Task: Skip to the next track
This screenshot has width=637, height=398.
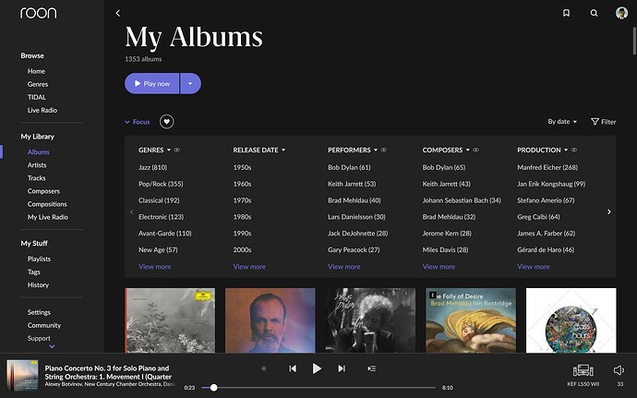Action: pyautogui.click(x=342, y=368)
